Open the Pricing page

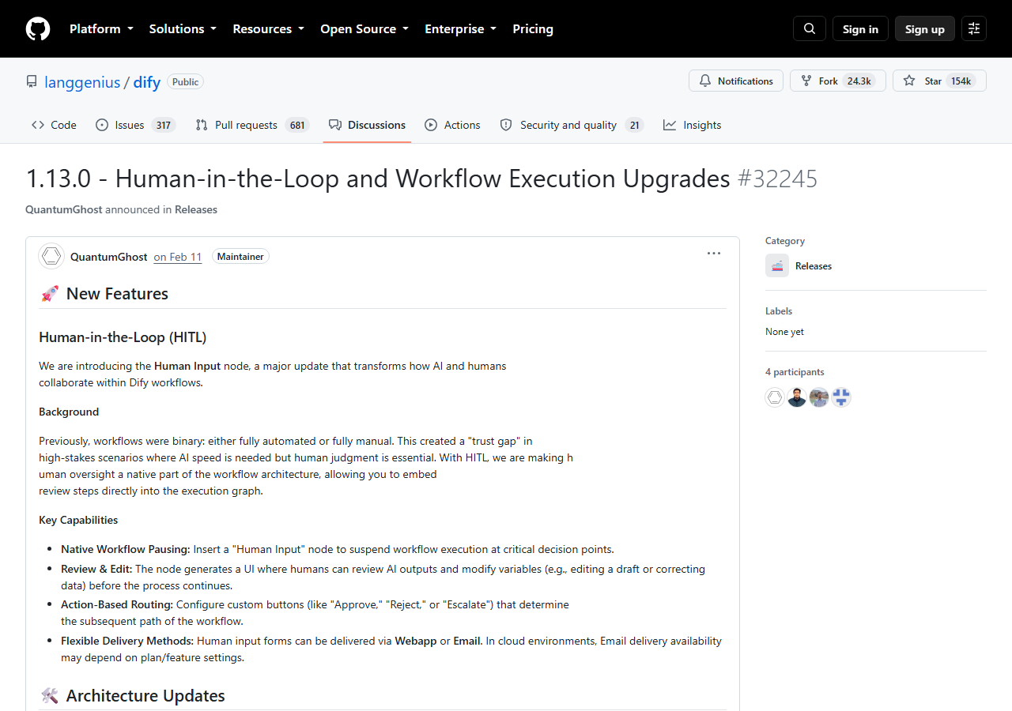pyautogui.click(x=533, y=28)
